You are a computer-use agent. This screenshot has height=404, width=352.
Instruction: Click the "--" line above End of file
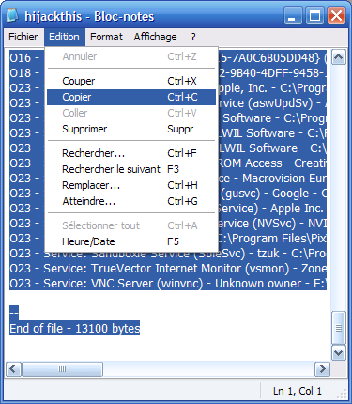pyautogui.click(x=14, y=313)
